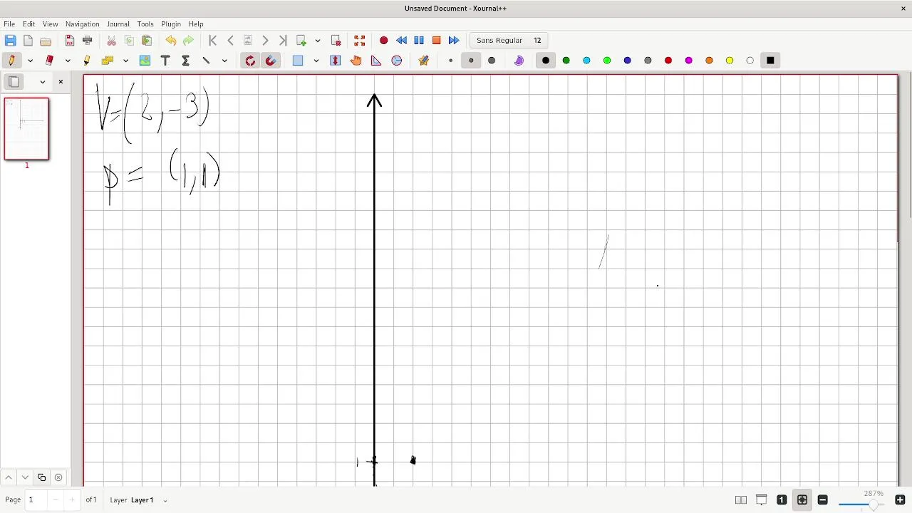The width and height of the screenshot is (912, 513).
Task: Click the Save document icon
Action: coord(10,41)
